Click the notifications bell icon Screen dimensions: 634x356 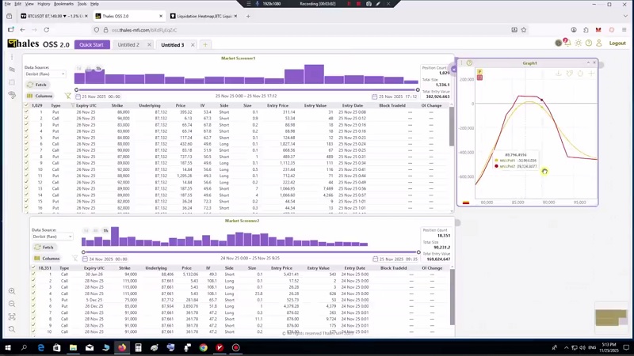click(568, 44)
